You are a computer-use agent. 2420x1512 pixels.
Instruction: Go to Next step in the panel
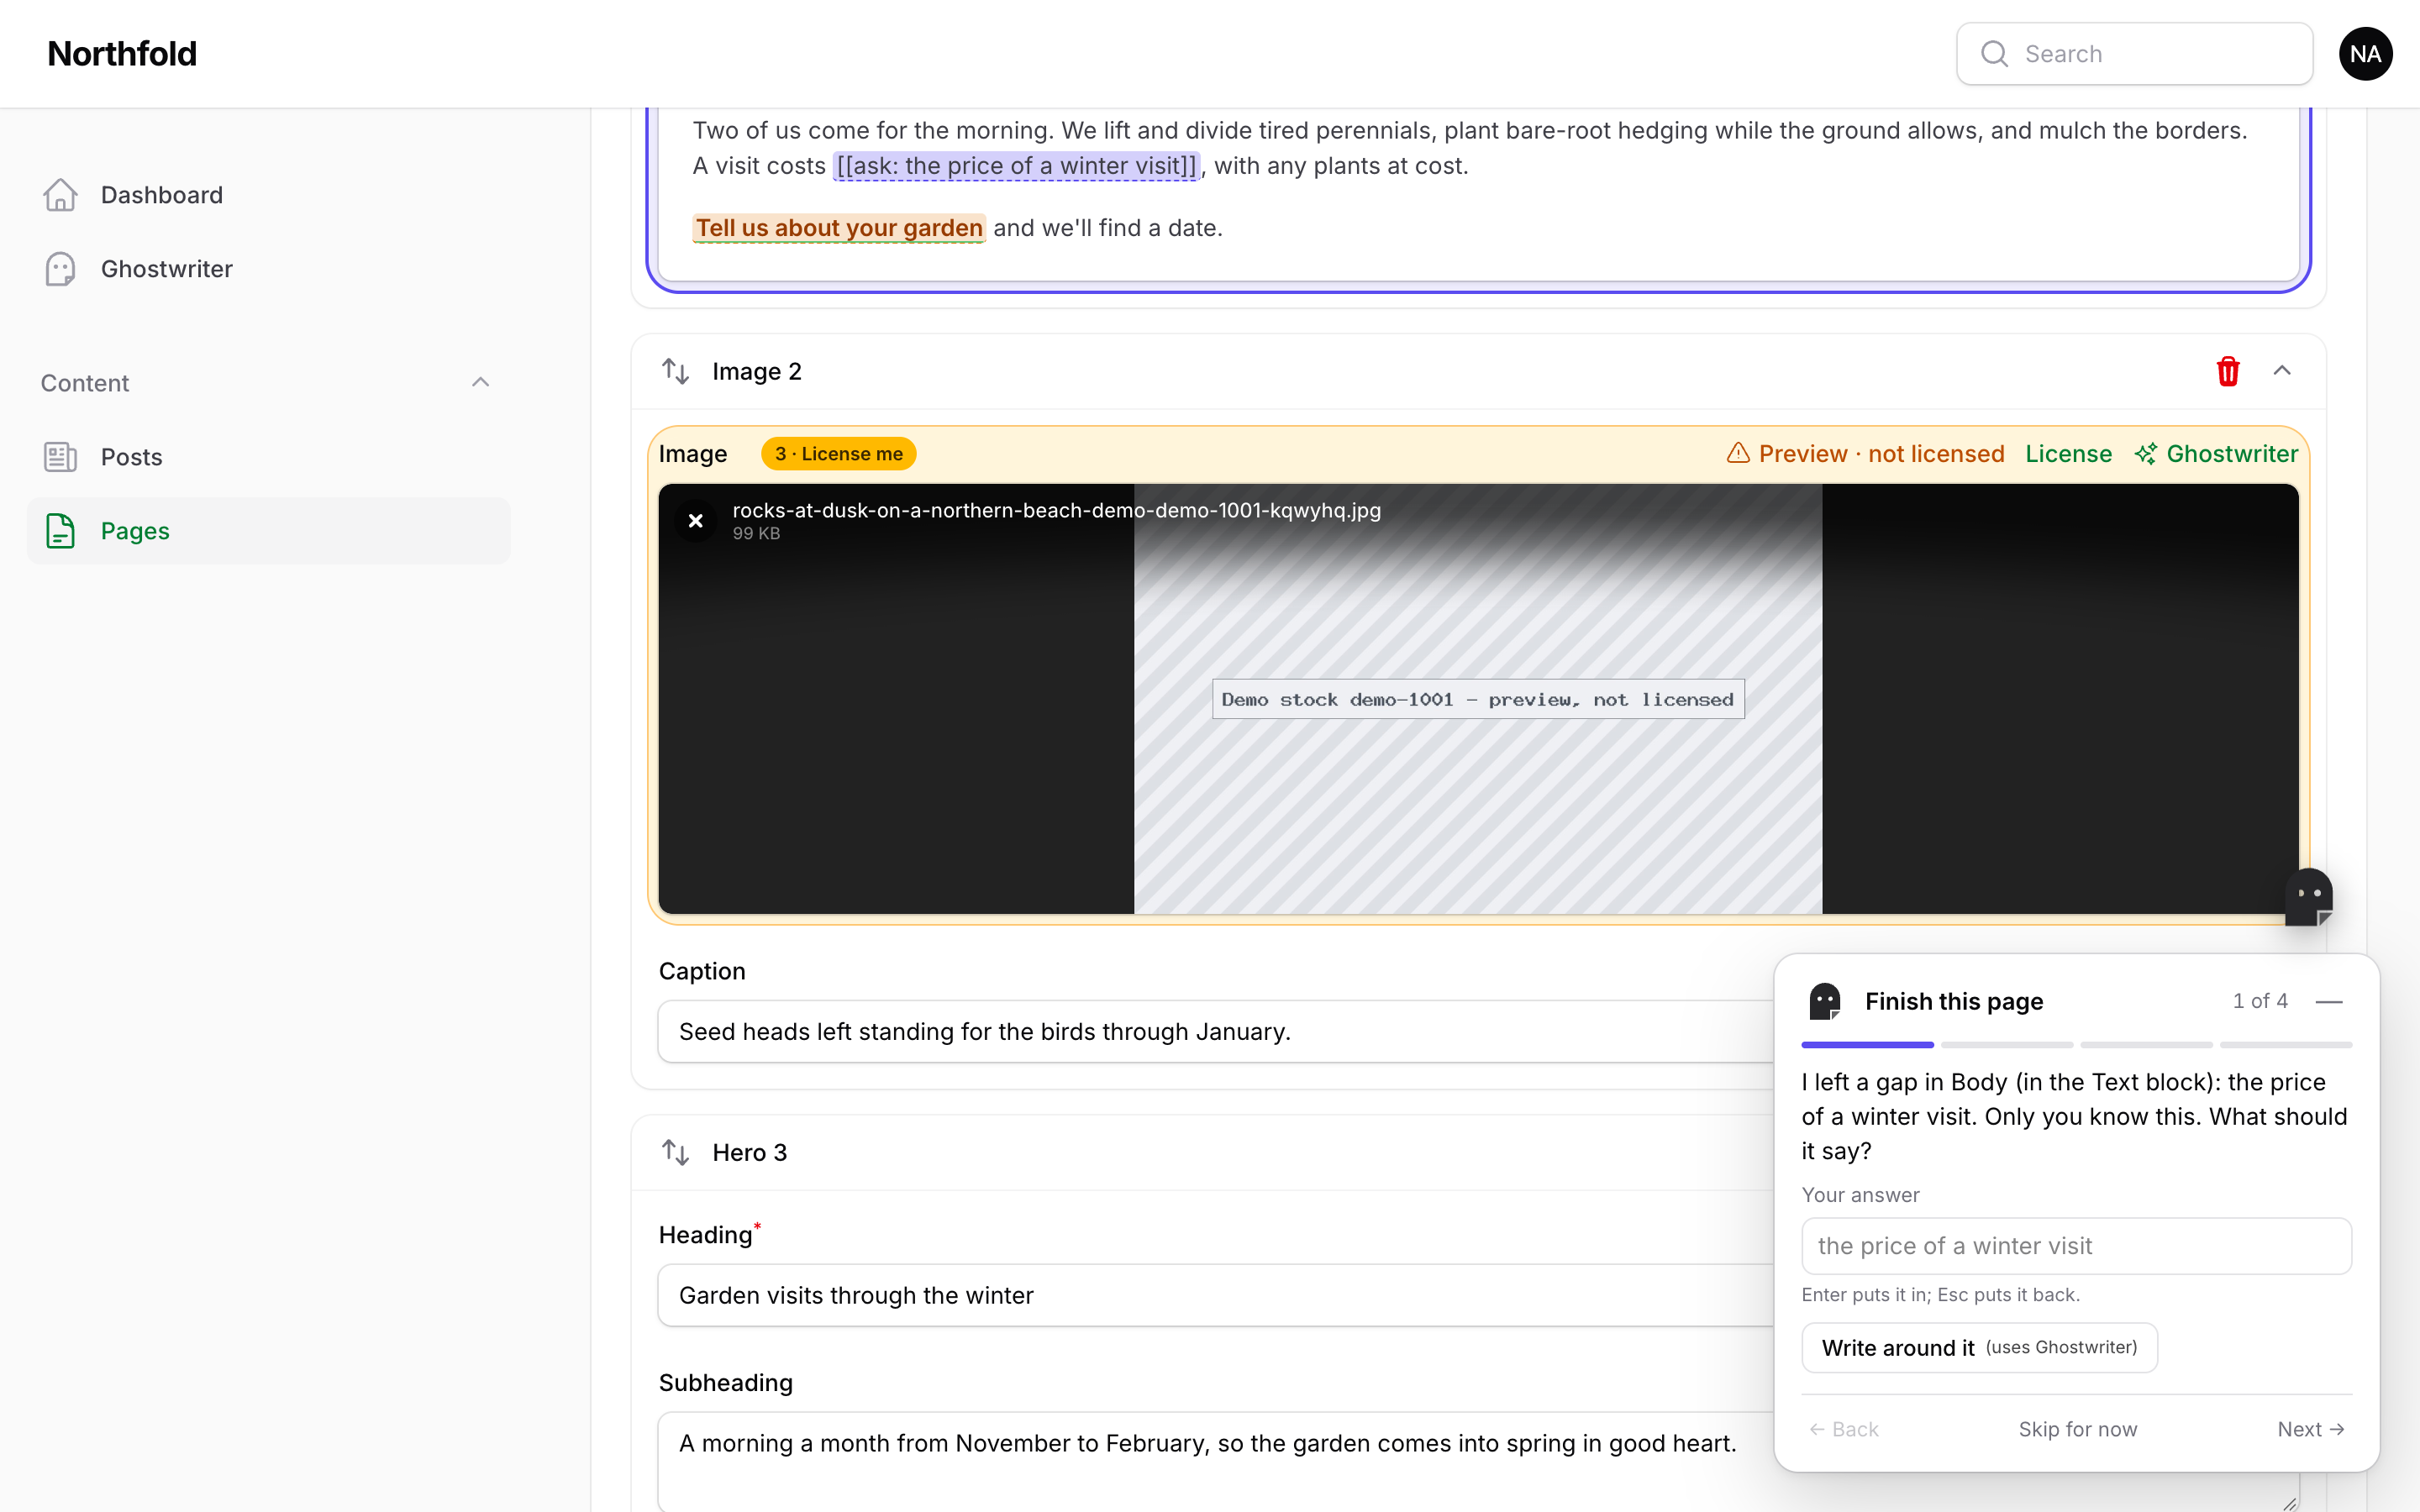[2311, 1429]
